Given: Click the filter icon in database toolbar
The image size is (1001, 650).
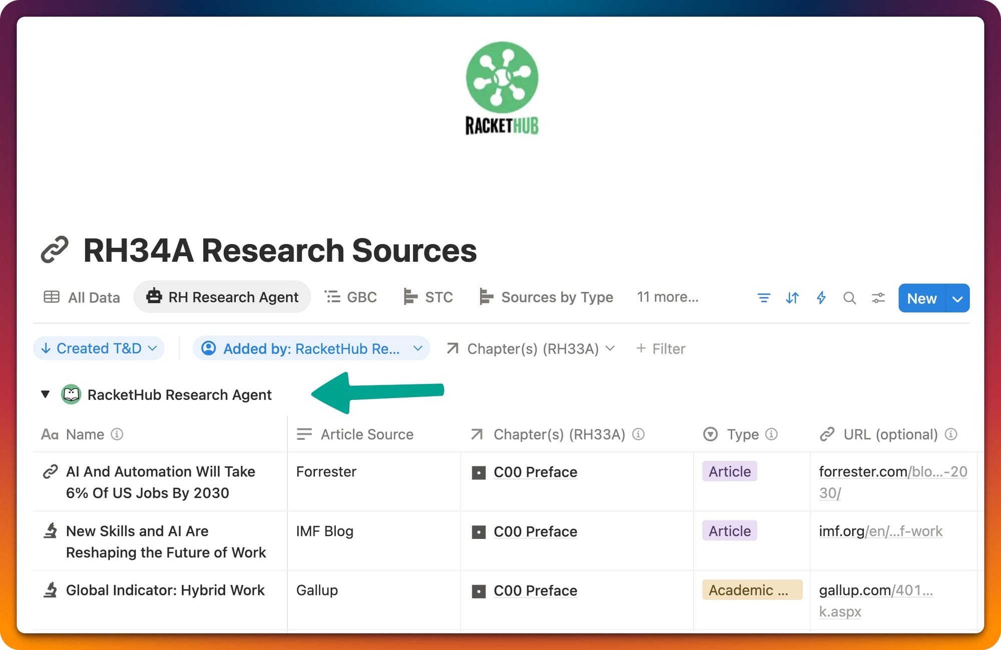Looking at the screenshot, I should coord(763,298).
